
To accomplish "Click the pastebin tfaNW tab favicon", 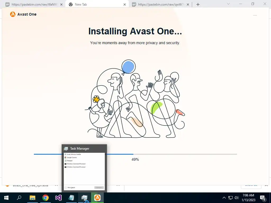I will (7, 4).
